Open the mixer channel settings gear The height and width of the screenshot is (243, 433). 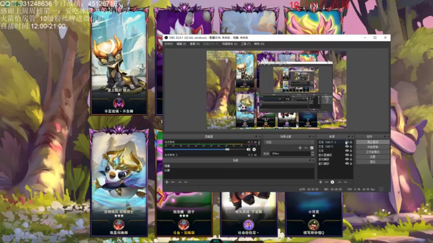click(x=254, y=150)
